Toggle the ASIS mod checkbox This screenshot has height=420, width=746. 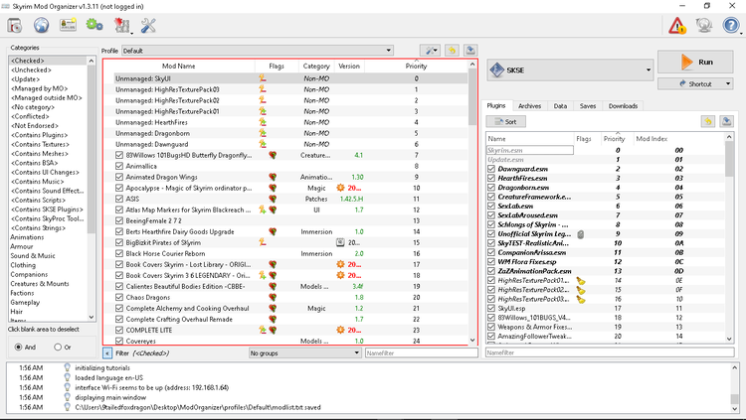click(119, 199)
